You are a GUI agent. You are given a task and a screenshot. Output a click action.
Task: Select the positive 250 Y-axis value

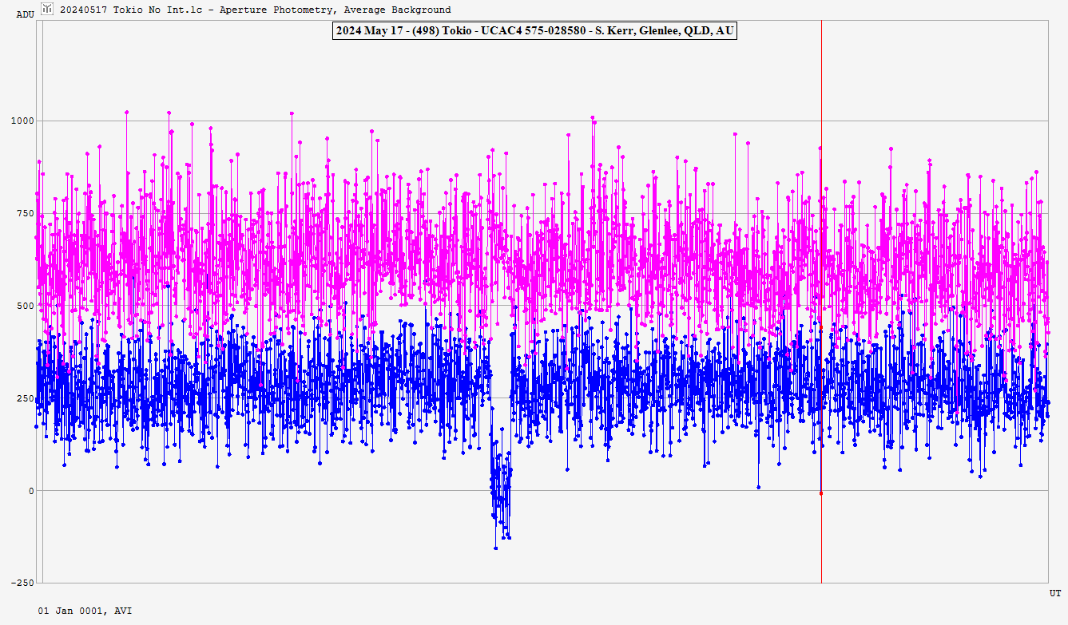click(26, 398)
